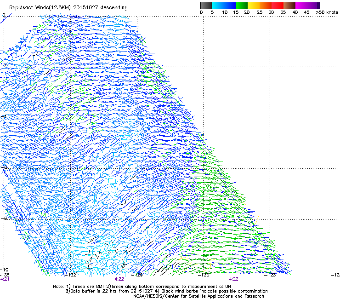Click the 'Rapidsact Winds(12.5KM) 20151027 descending' title
Image resolution: width=340 pixels, height=299 pixels.
click(68, 8)
